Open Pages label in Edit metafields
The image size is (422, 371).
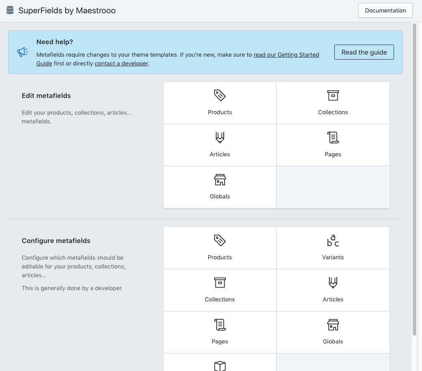[333, 154]
